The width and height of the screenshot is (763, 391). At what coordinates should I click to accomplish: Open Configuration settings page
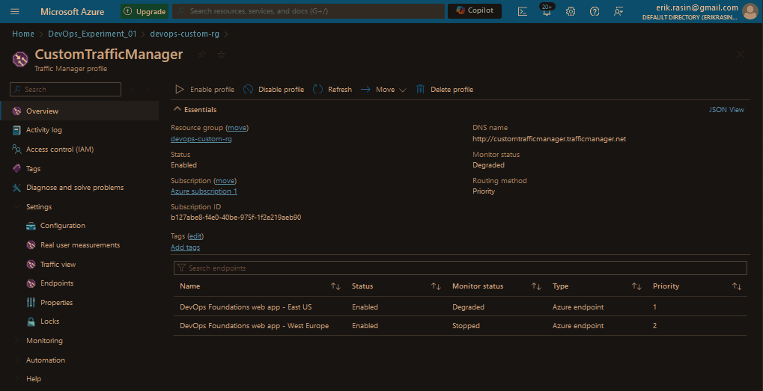63,226
